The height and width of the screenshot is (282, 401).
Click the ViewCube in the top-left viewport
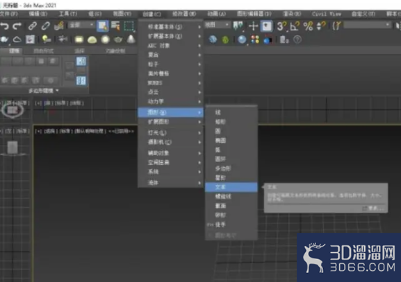tap(13, 110)
